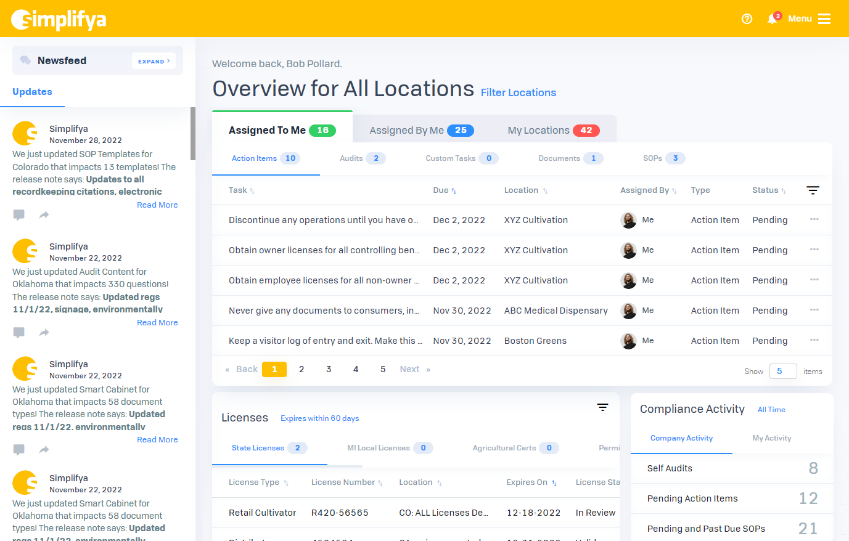Click the Show items count field
Viewport: 849px width, 541px height.
tap(782, 371)
